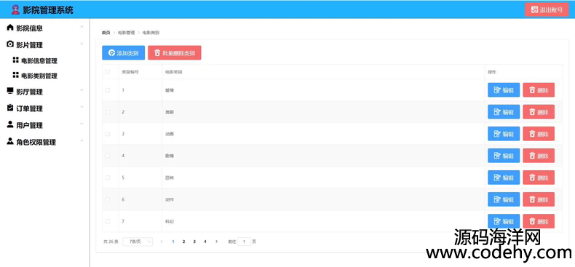Click the user icon beside 角色权限管理
Screen dimensions: 575x267
(x=10, y=142)
